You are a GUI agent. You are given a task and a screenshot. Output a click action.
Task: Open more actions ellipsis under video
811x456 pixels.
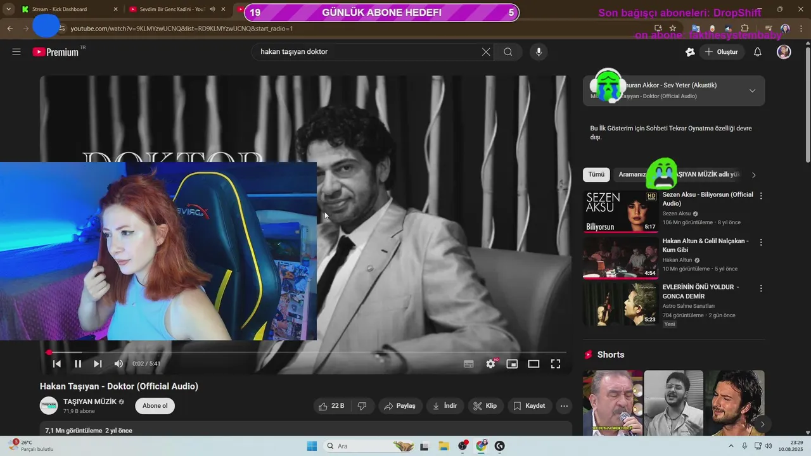[564, 406]
